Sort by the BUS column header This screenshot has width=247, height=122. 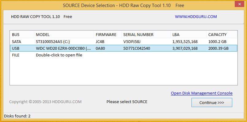(x=22, y=34)
